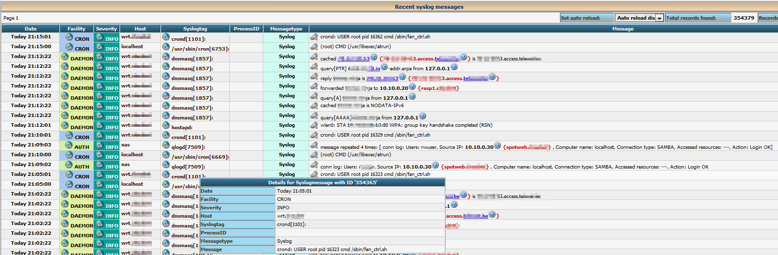Click AUTH facility icon in 21:09:03 row
This screenshot has height=255, width=778.
click(69, 145)
